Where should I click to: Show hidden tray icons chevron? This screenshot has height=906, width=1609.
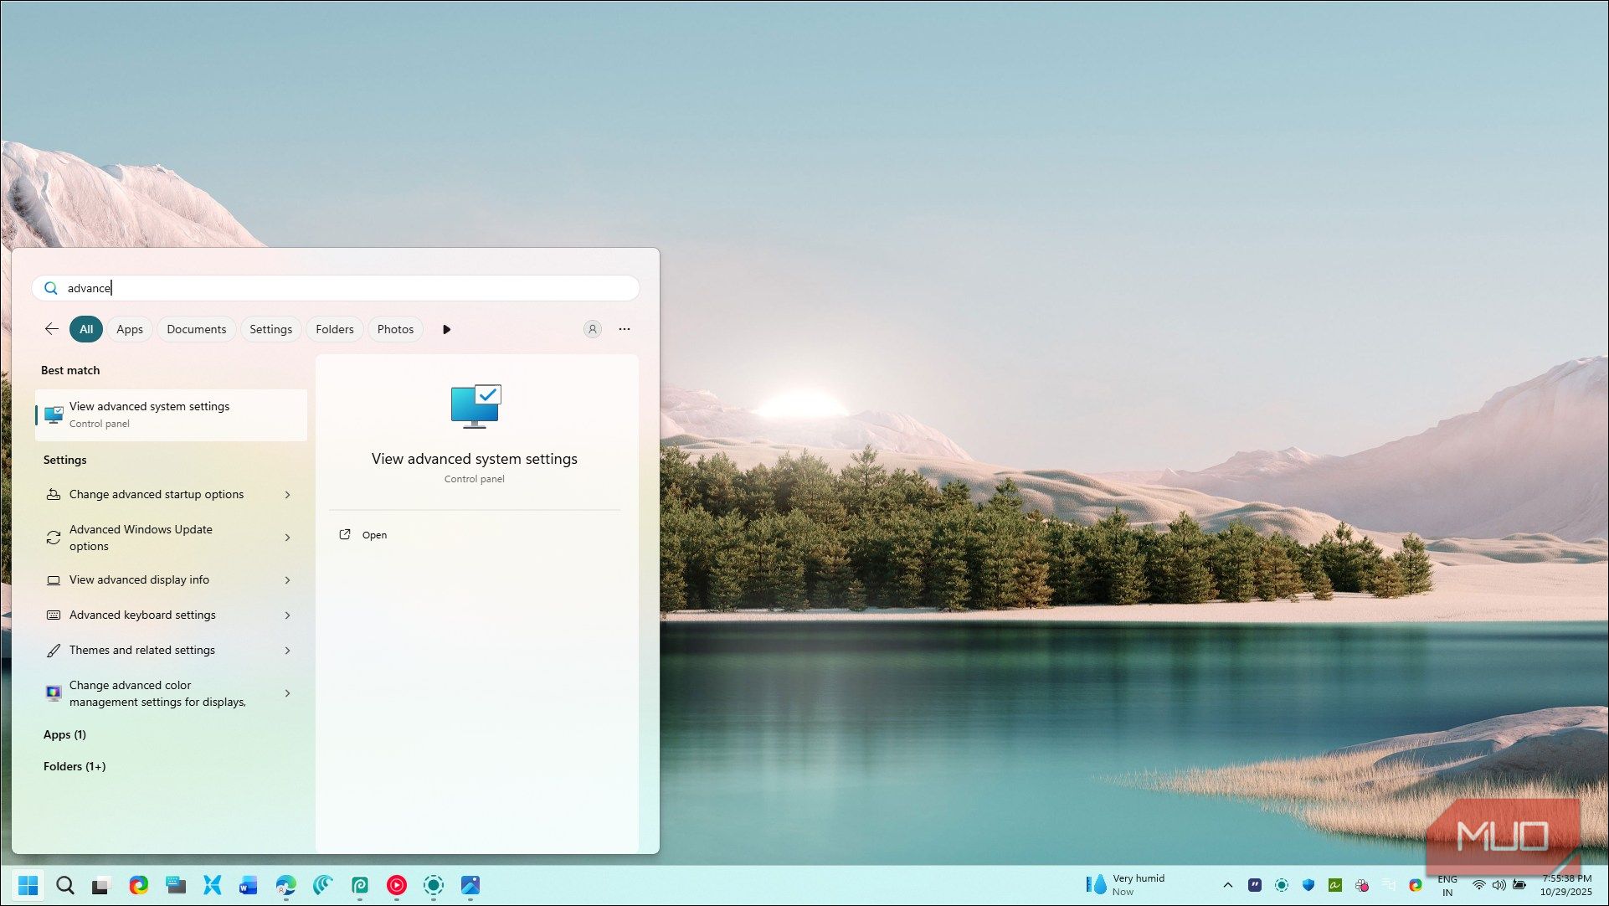1228,885
